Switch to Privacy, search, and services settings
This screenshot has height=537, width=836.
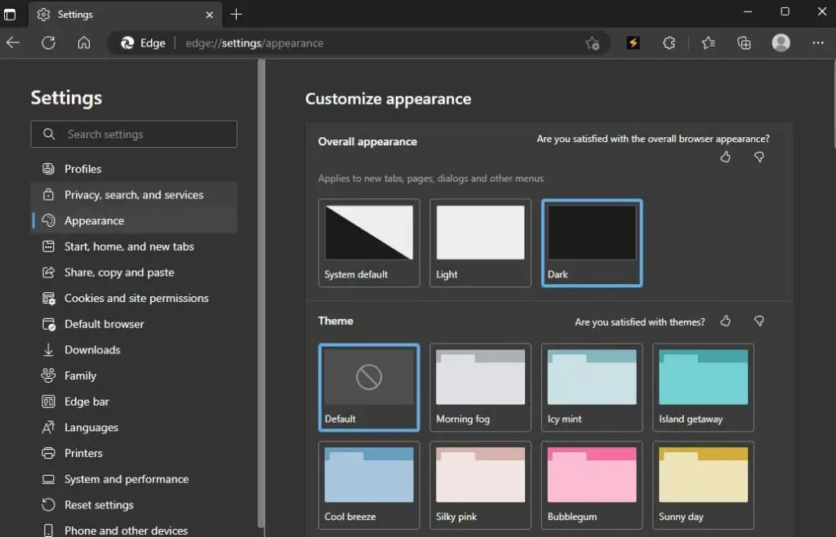(x=133, y=194)
